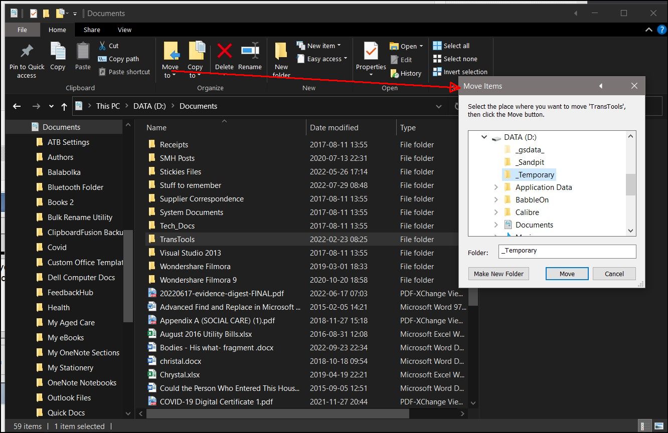Click the Make New Folder button
The height and width of the screenshot is (433, 668).
(498, 274)
